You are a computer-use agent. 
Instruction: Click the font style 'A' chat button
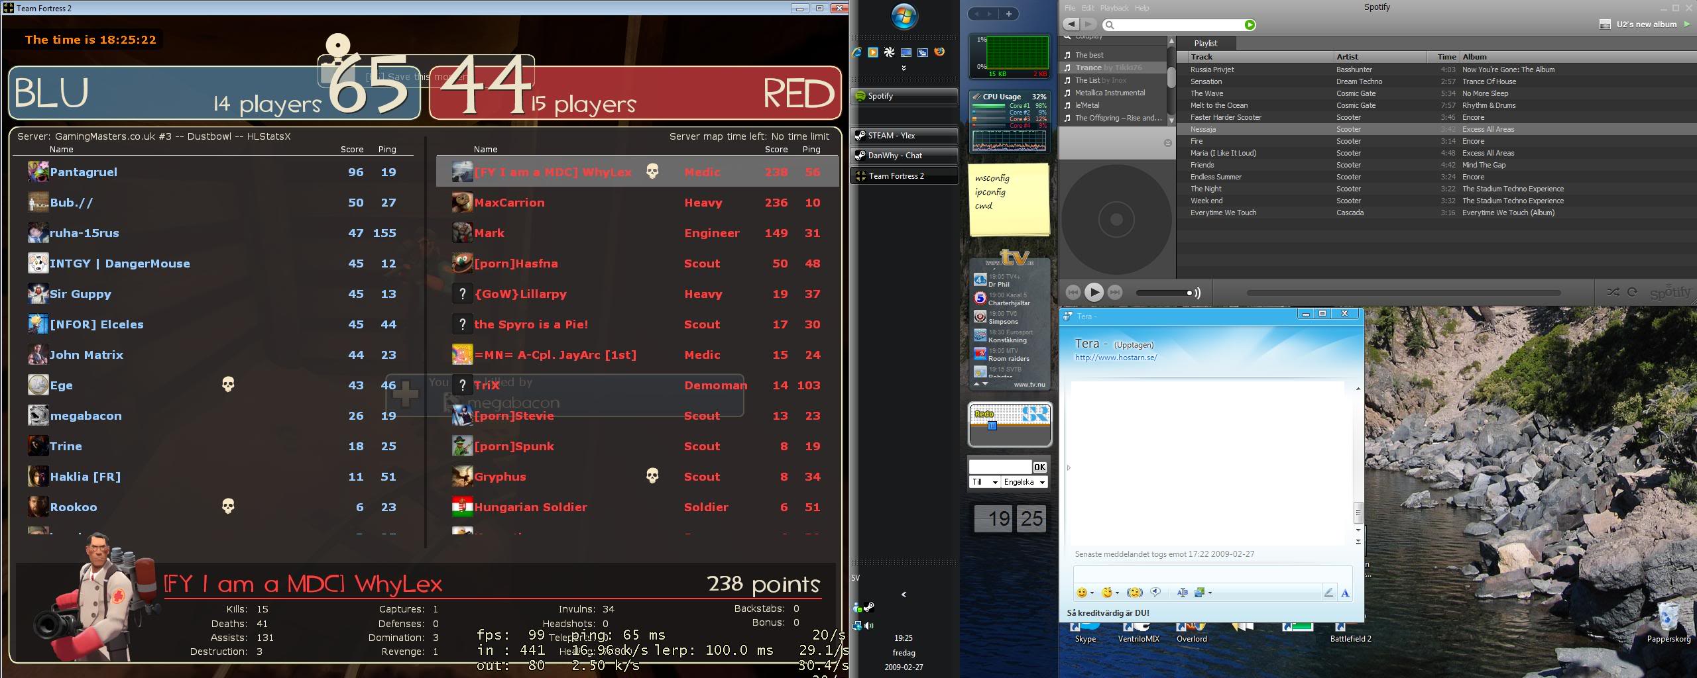(1345, 593)
